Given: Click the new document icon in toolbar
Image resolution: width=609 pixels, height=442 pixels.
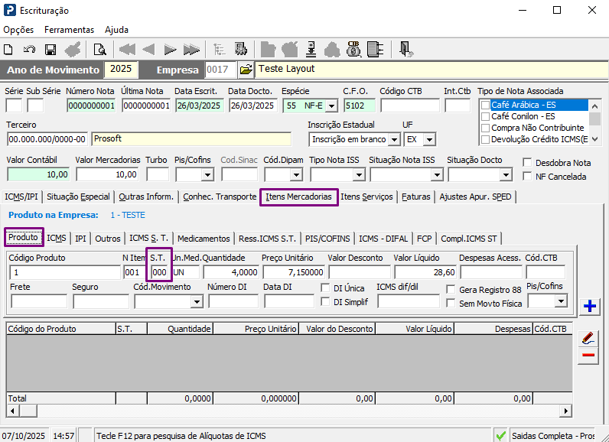Looking at the screenshot, I should [8, 50].
